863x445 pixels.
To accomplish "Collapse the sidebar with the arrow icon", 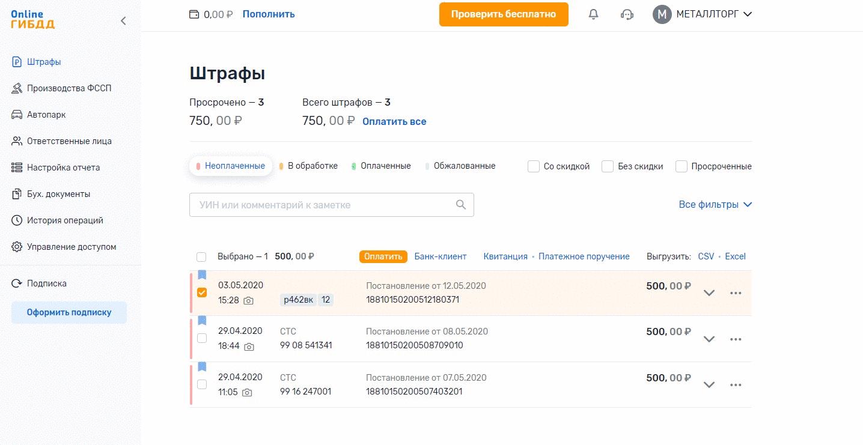I will [123, 21].
